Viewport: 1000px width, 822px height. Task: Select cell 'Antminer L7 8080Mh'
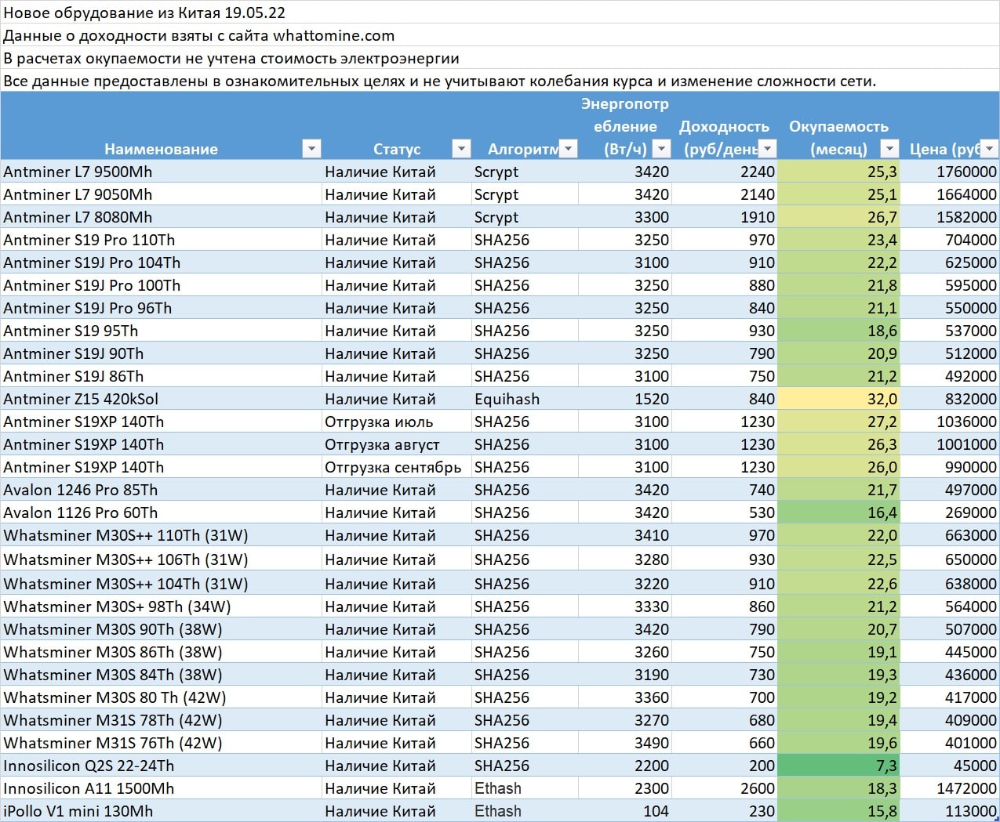tap(161, 217)
